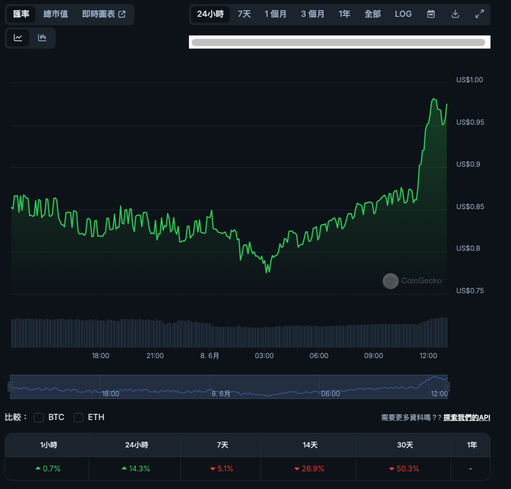
Task: Switch to the 3個月 range
Action: [x=313, y=14]
